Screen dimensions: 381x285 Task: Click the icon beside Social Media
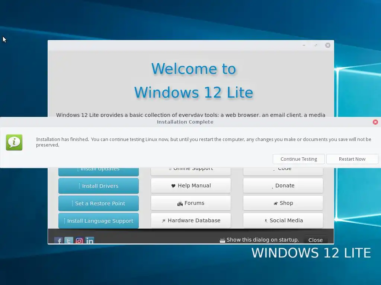point(266,220)
